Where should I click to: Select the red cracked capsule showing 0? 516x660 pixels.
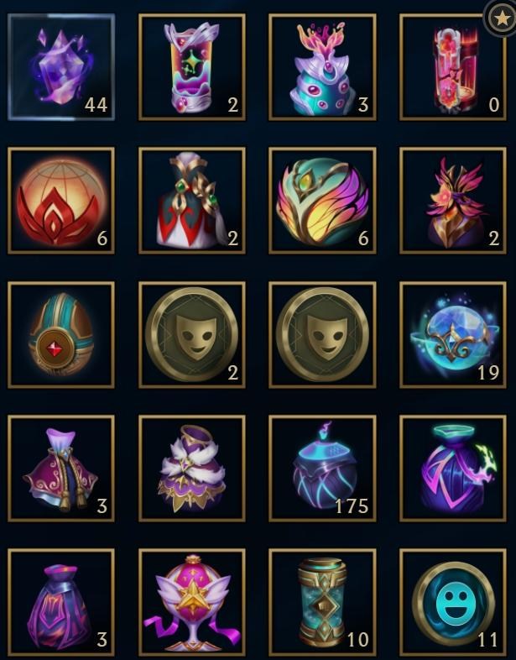coord(453,67)
